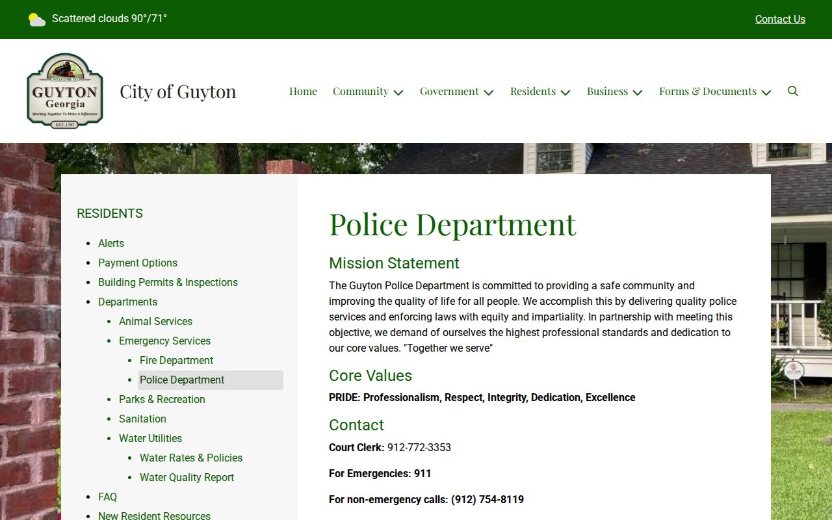This screenshot has height=520, width=832.
Task: Open the Residents menu label
Action: click(533, 91)
